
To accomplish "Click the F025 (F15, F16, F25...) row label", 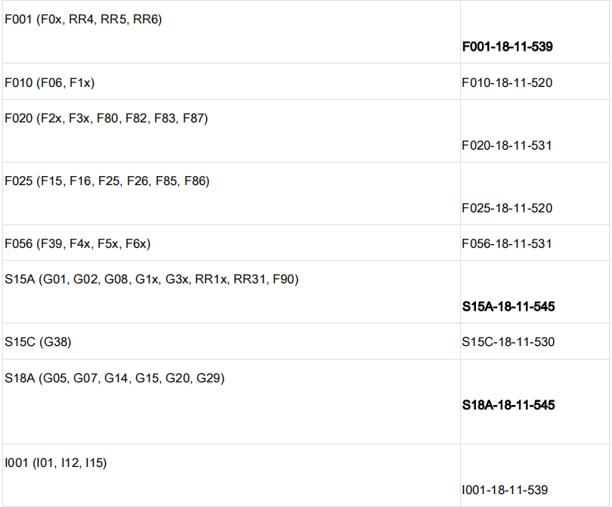I will click(107, 181).
